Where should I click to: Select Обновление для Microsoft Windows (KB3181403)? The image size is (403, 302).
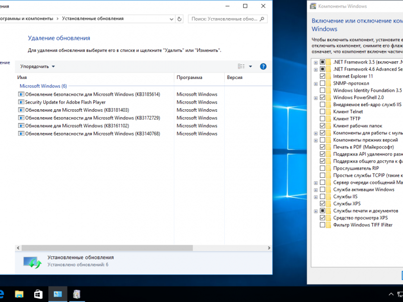77,110
